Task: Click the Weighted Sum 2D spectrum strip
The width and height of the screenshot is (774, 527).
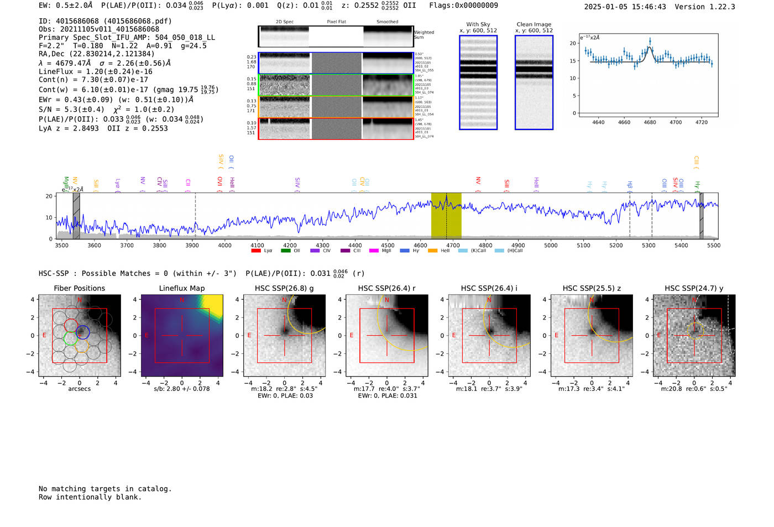Action: pos(336,36)
